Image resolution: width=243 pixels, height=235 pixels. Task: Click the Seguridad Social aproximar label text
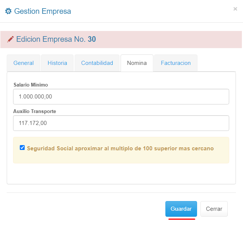(120, 148)
